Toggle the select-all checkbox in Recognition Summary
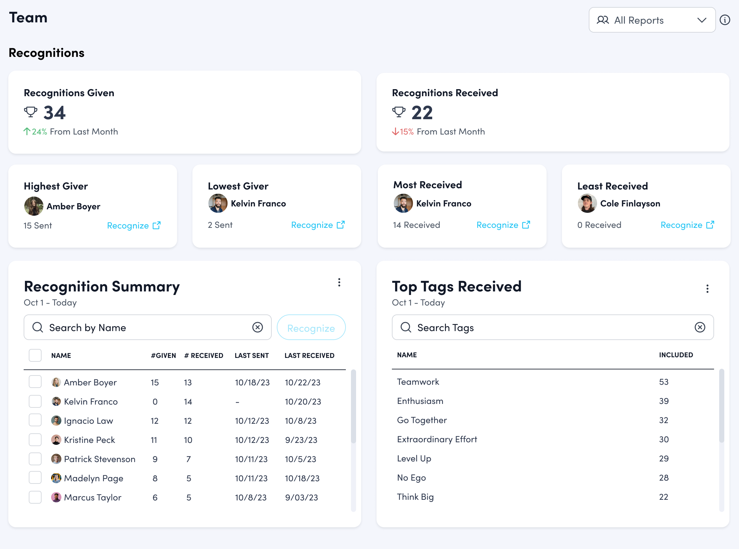 coord(35,355)
